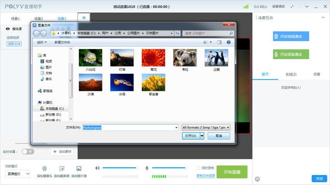Switch to the Online (2) tab
330x185 pixels.
pos(291,74)
